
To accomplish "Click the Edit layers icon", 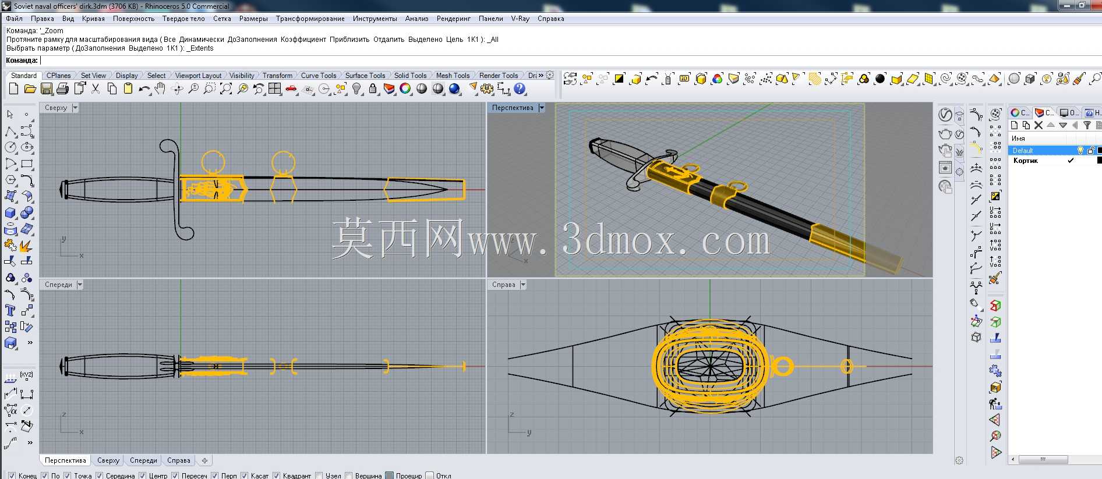I will pos(389,88).
